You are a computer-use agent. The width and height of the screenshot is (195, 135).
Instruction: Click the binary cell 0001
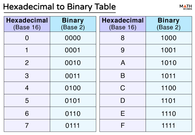(73, 50)
